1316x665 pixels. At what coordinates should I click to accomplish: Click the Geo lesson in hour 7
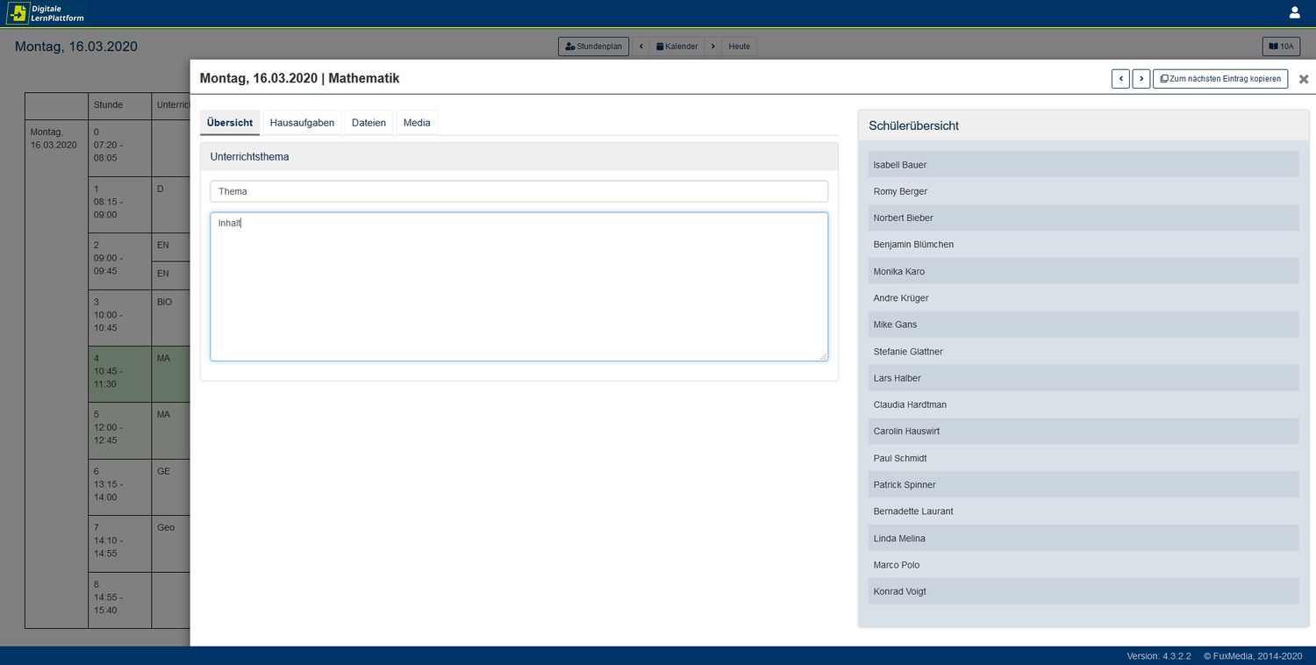coord(171,544)
